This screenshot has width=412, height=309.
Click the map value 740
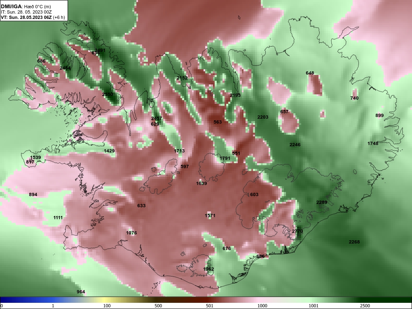(x=354, y=98)
